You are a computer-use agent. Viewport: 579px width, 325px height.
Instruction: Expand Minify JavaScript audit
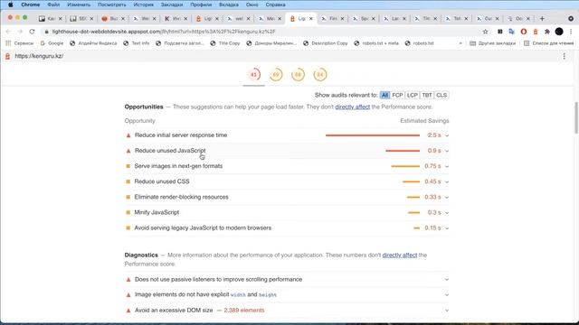pos(287,213)
